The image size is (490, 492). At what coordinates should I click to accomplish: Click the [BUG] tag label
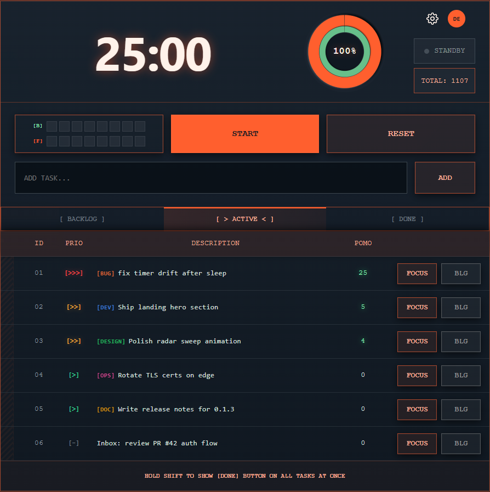point(106,273)
